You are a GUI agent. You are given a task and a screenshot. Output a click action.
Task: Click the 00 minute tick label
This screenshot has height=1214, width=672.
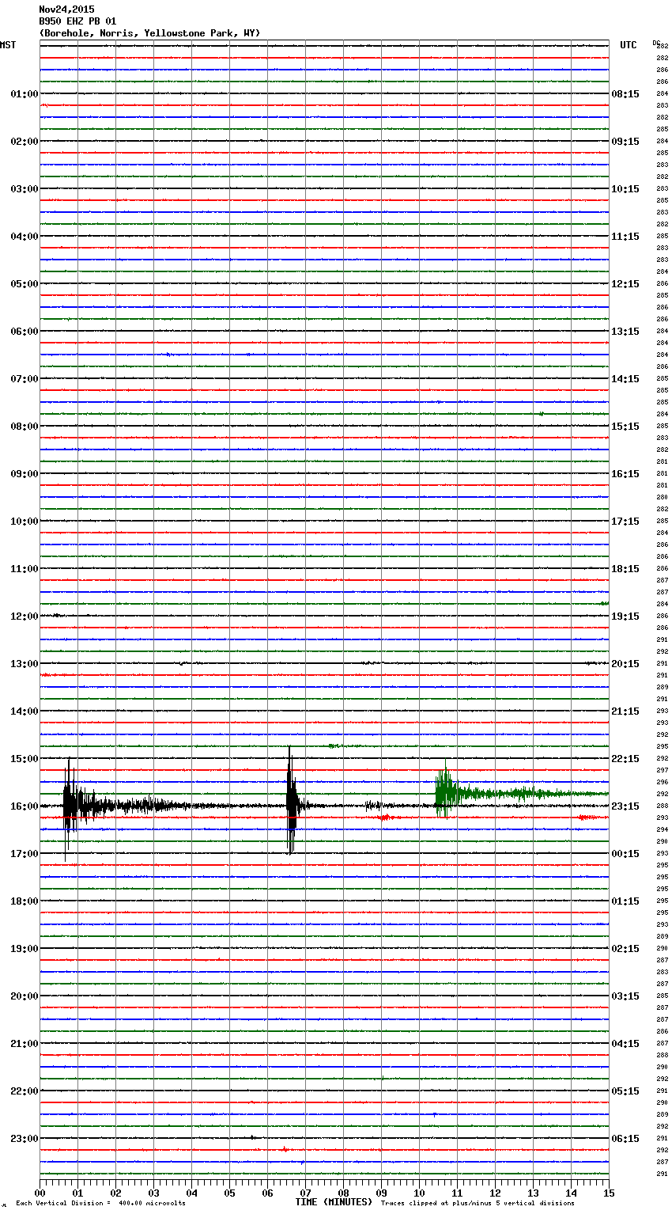click(x=40, y=1193)
